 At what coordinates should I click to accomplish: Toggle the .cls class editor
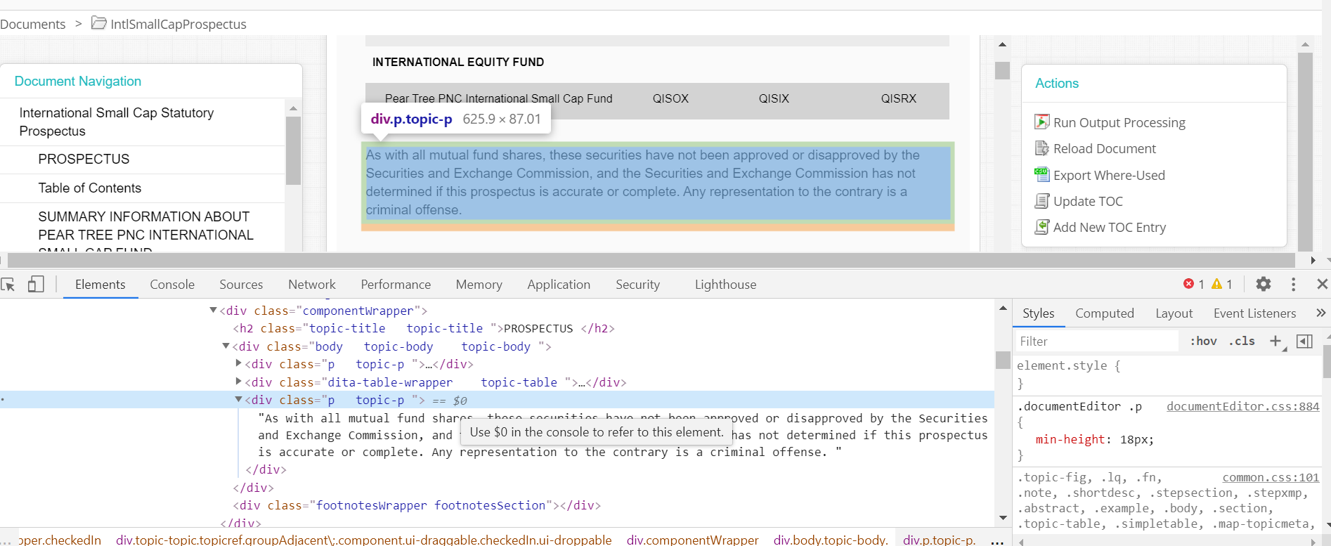(1242, 341)
